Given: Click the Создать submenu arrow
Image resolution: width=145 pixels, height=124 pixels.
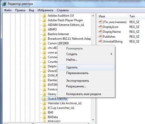Looking at the screenshot, I should coord(111,54).
